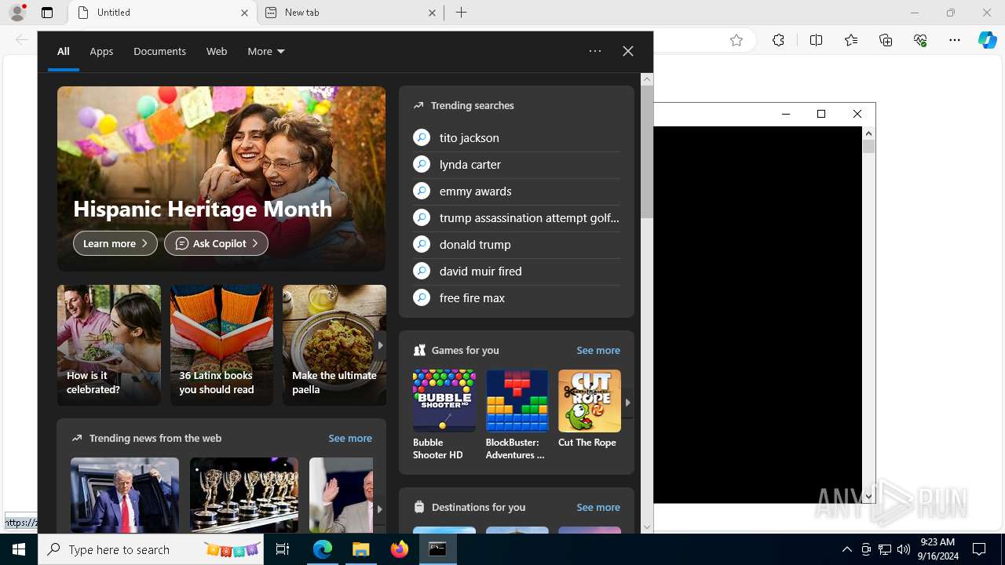Click Learn more on Hispanic Heritage Month
This screenshot has width=1005, height=565.
click(x=115, y=243)
